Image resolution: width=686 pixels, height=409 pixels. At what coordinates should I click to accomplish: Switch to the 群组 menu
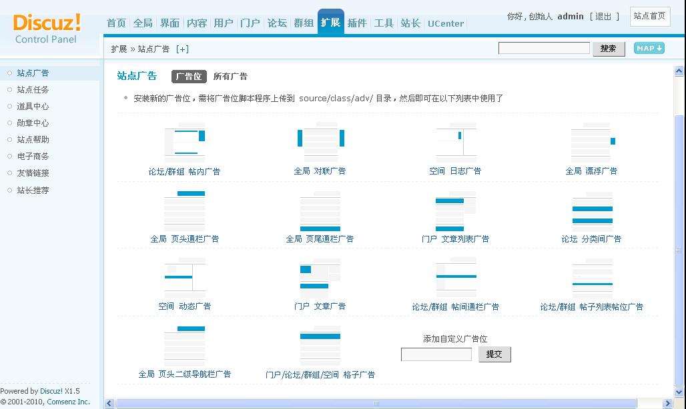(x=304, y=23)
